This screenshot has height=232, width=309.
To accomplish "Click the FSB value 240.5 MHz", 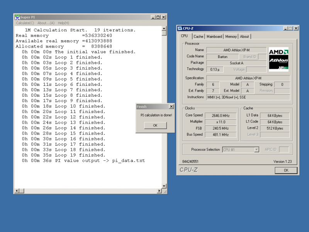I will pos(221,128).
